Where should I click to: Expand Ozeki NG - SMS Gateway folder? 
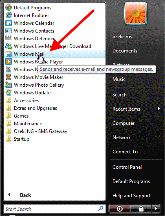click(x=36, y=131)
